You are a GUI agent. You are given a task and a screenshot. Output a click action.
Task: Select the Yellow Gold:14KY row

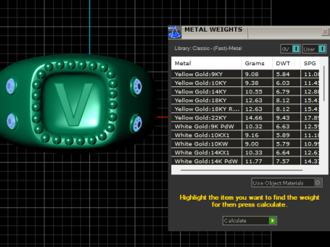point(245,91)
